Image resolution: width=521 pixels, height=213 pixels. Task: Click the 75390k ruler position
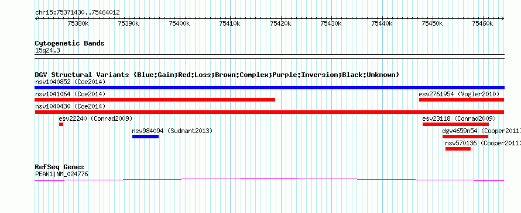coord(129,23)
